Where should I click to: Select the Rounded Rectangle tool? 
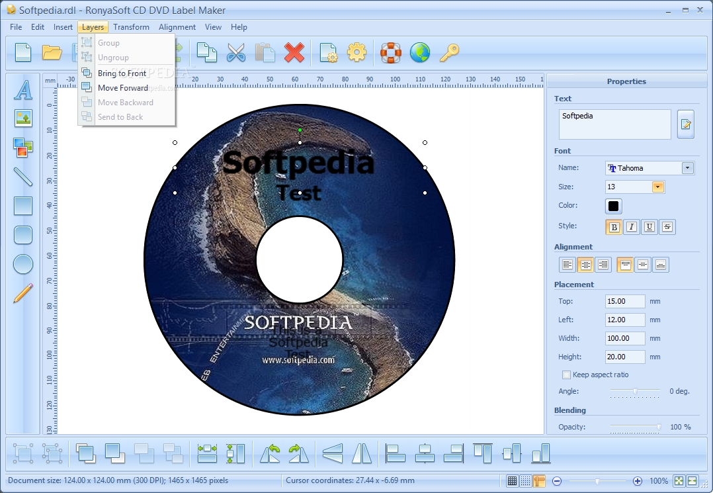pyautogui.click(x=23, y=235)
